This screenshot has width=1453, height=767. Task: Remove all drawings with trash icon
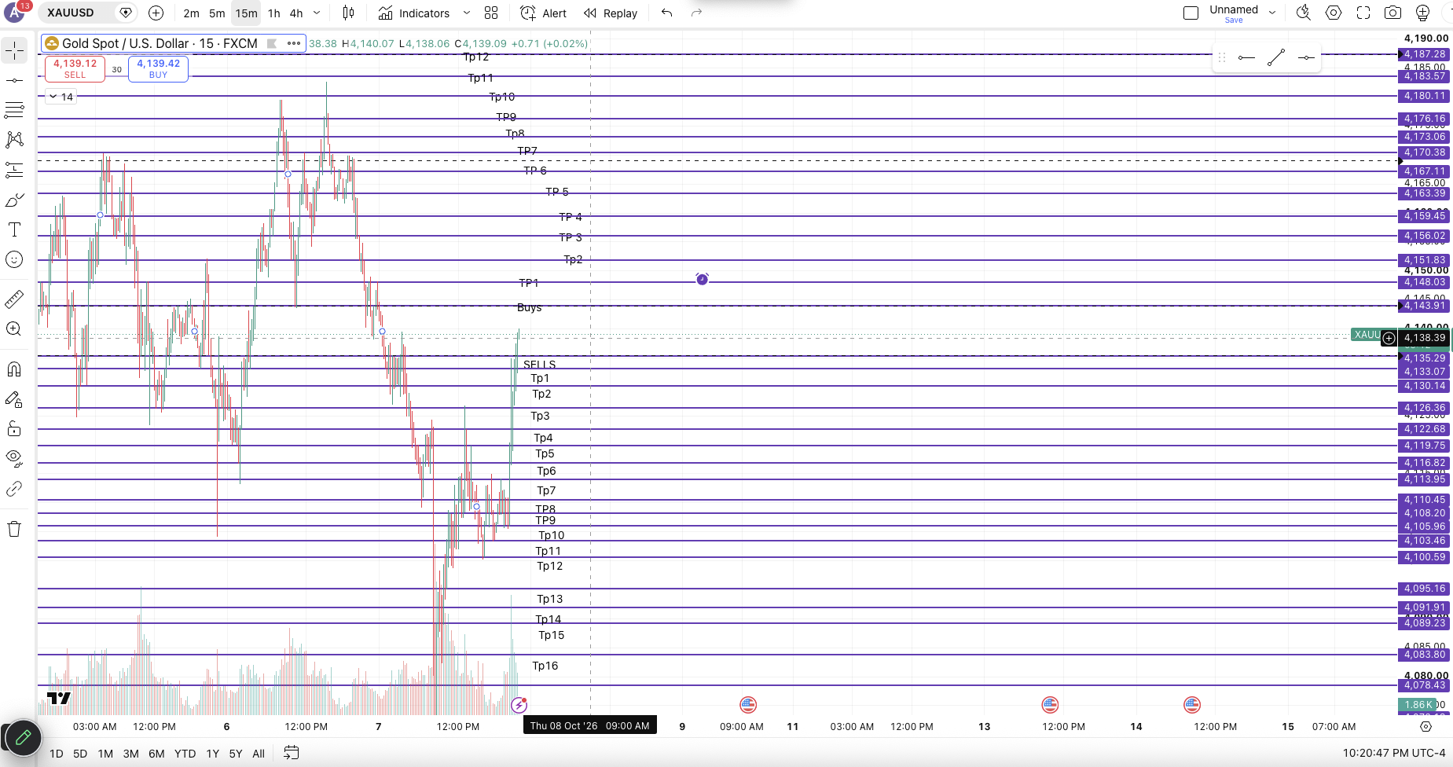[14, 529]
